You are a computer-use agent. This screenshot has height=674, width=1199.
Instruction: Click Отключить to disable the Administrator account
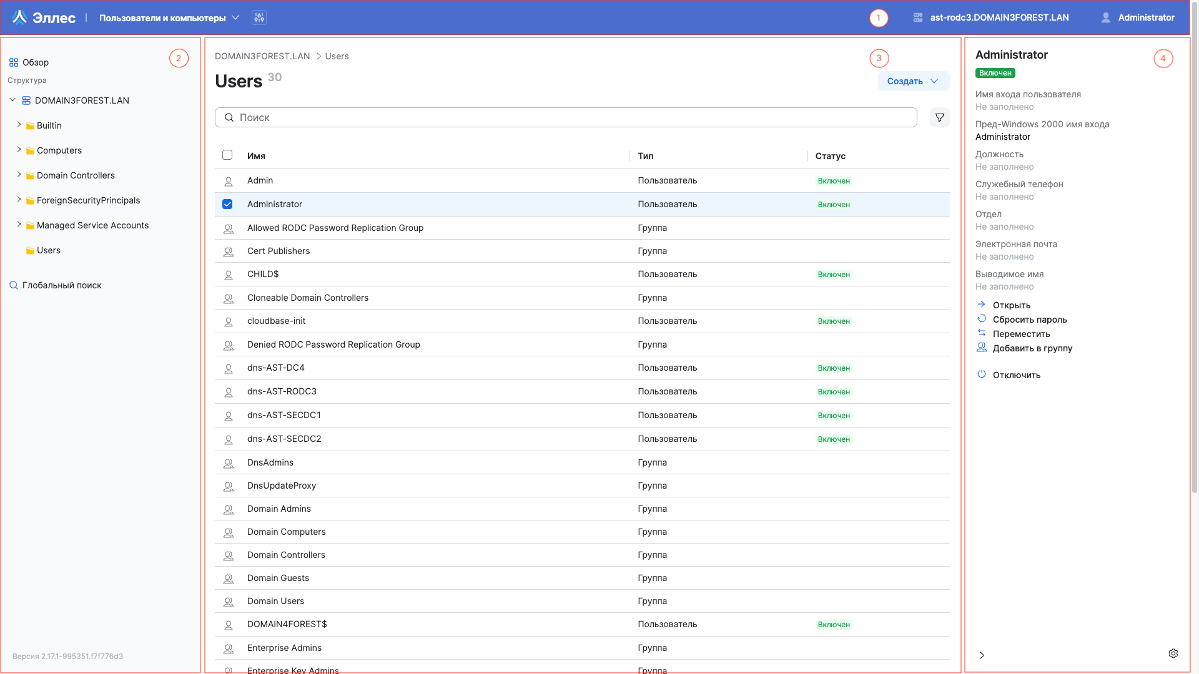(x=1016, y=375)
